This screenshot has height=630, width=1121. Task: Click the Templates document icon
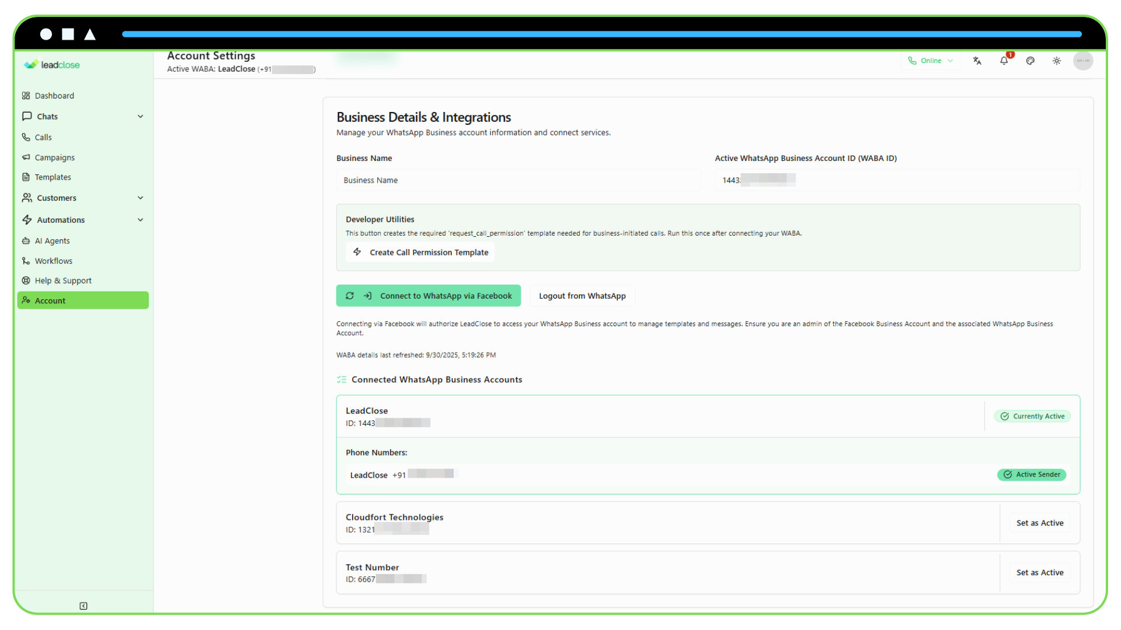click(x=26, y=177)
